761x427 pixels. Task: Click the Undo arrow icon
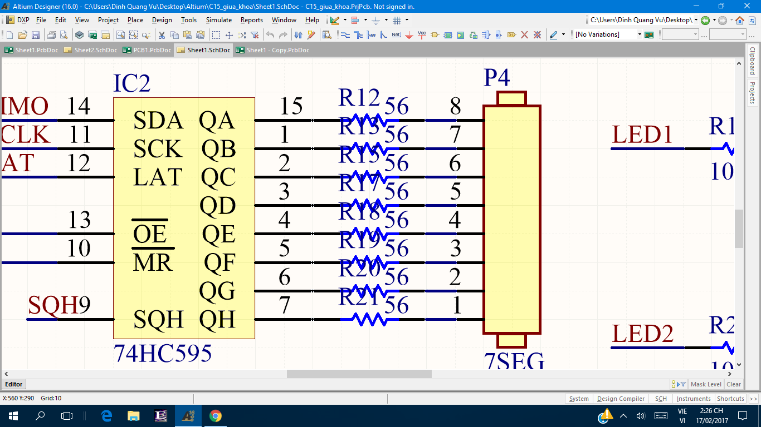[270, 35]
